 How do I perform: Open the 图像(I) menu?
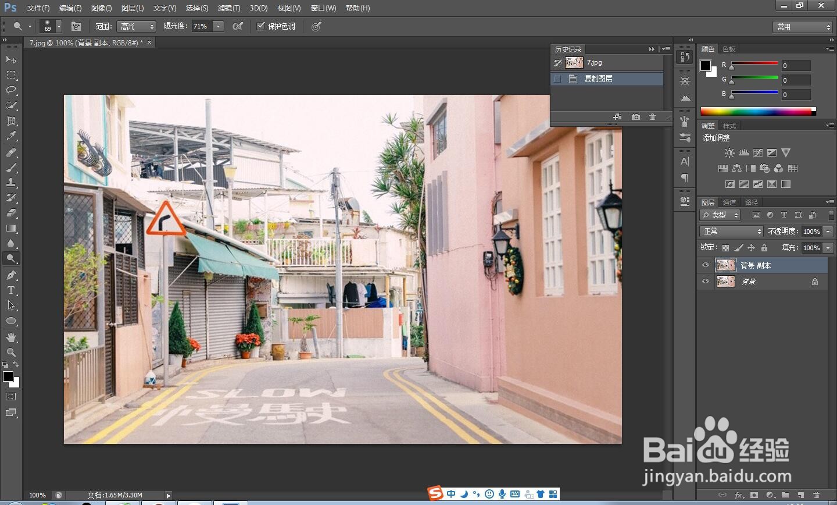pos(102,8)
